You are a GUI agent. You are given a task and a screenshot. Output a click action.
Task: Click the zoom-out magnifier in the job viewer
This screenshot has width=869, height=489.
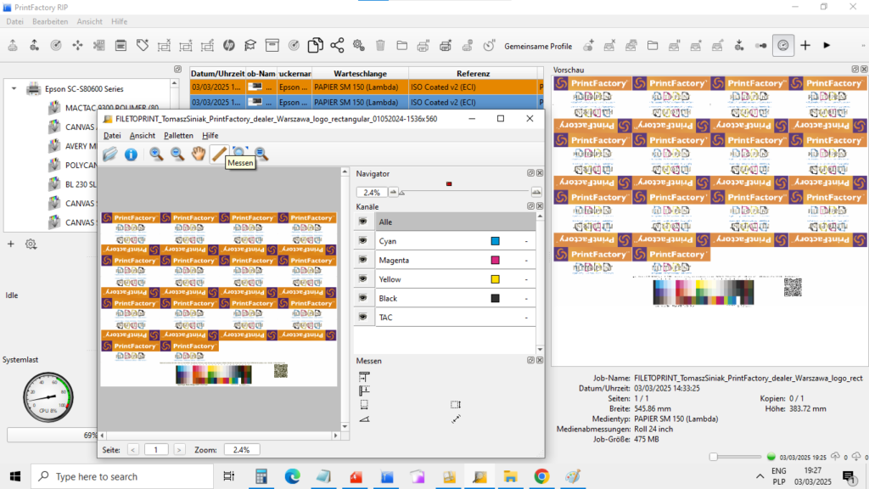[178, 154]
